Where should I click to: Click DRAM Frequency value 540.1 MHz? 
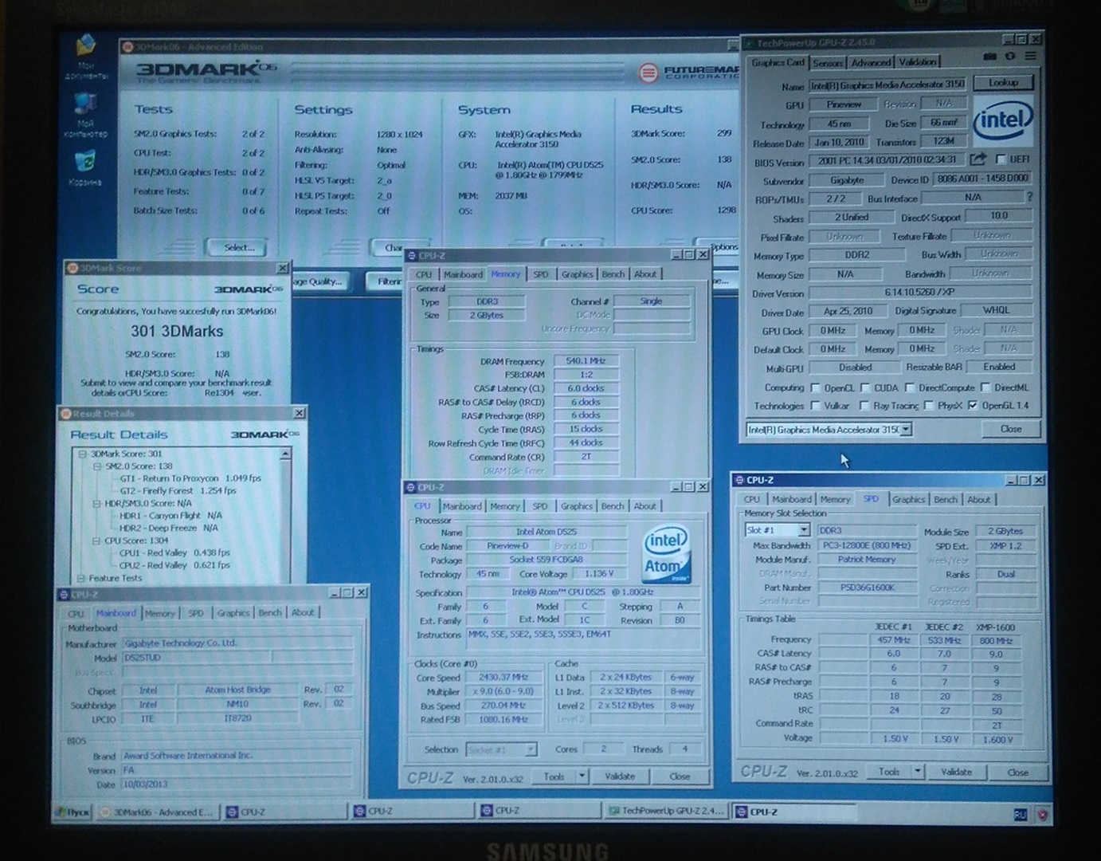586,361
